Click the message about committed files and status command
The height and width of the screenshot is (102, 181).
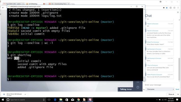click(x=158, y=69)
